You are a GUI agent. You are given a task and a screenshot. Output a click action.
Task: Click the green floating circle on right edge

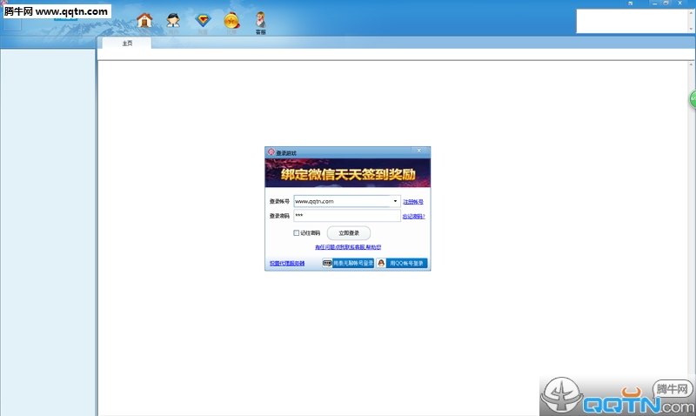tap(693, 98)
